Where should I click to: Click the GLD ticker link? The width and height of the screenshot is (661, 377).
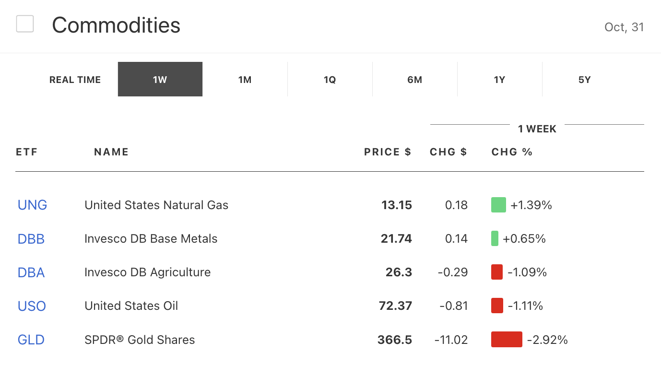pos(31,340)
